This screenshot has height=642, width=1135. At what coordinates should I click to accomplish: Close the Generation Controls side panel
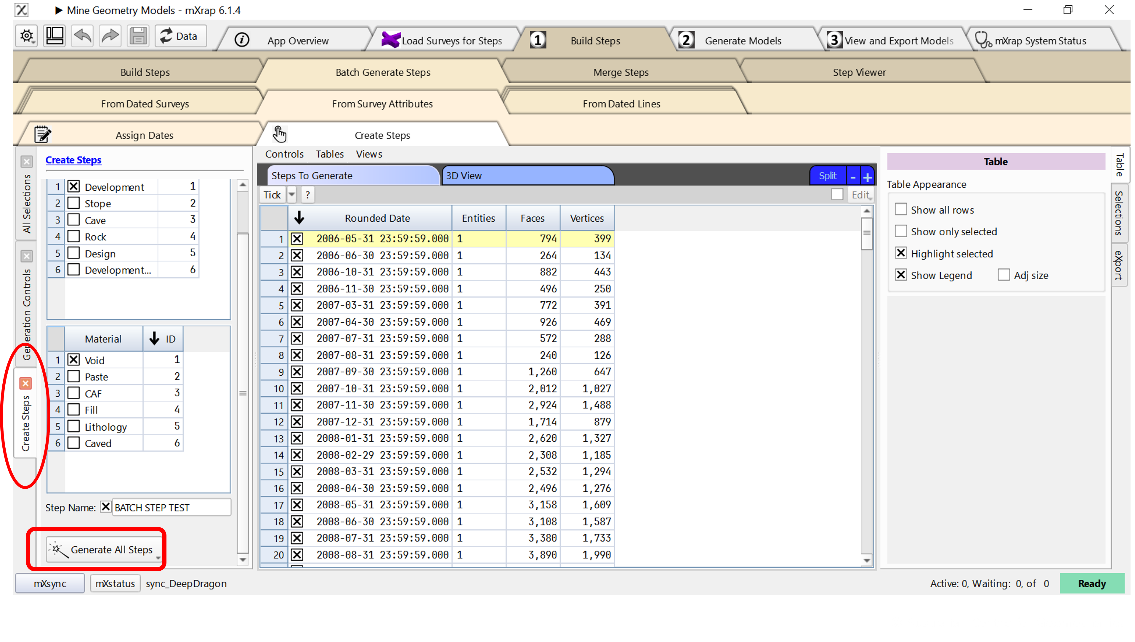26,256
